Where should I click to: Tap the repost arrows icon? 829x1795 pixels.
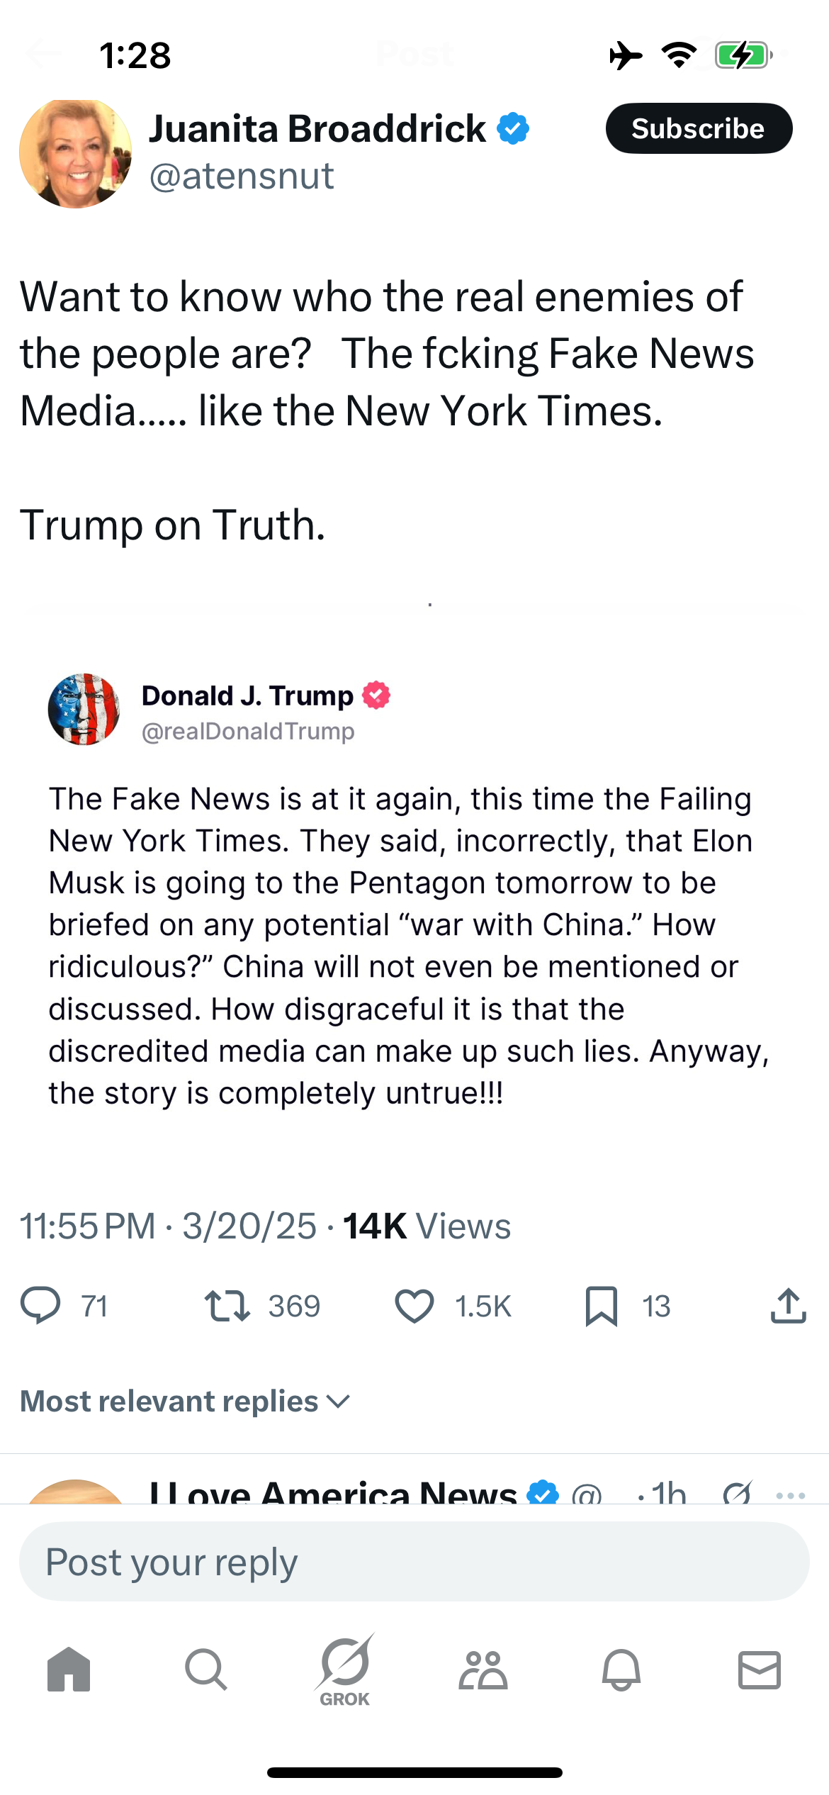coord(227,1306)
